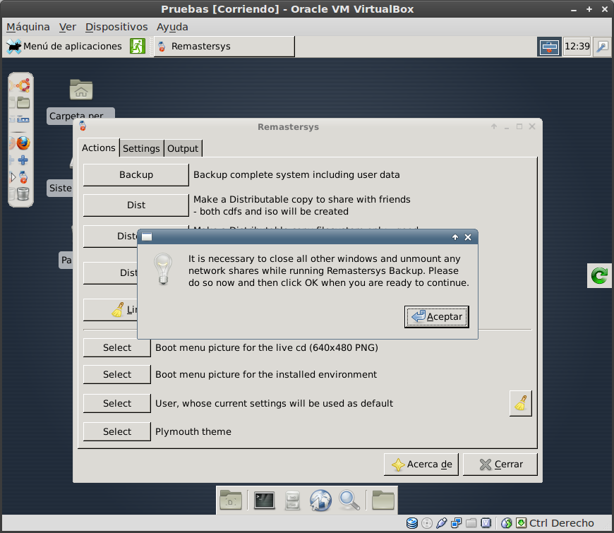Screen dimensions: 614x533
Task: Click the VirtualBox USB status tray icon
Action: (442, 524)
